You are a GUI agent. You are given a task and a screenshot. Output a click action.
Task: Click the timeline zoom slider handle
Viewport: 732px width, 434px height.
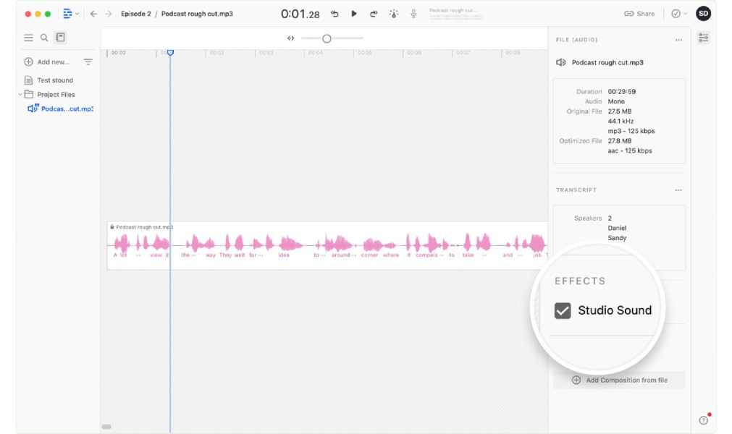coord(327,38)
